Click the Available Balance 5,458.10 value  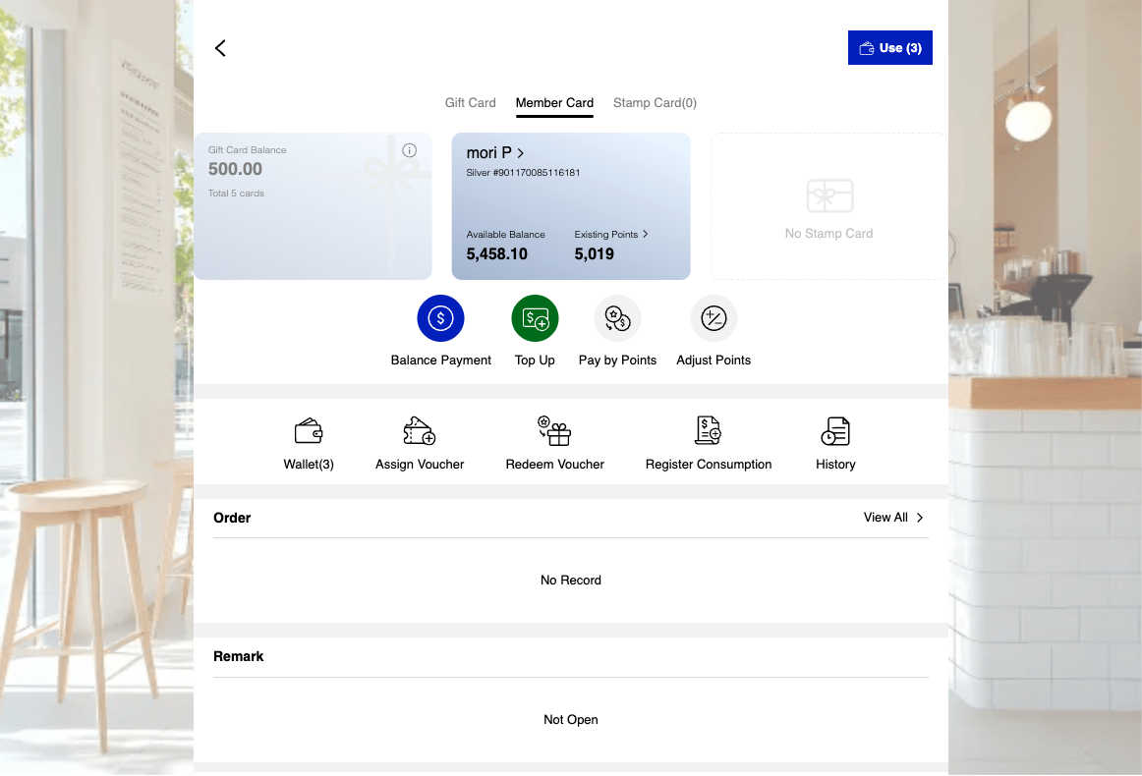tap(496, 254)
